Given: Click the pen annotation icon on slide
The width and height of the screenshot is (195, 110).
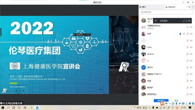Looking at the screenshot, I should click(9, 91).
